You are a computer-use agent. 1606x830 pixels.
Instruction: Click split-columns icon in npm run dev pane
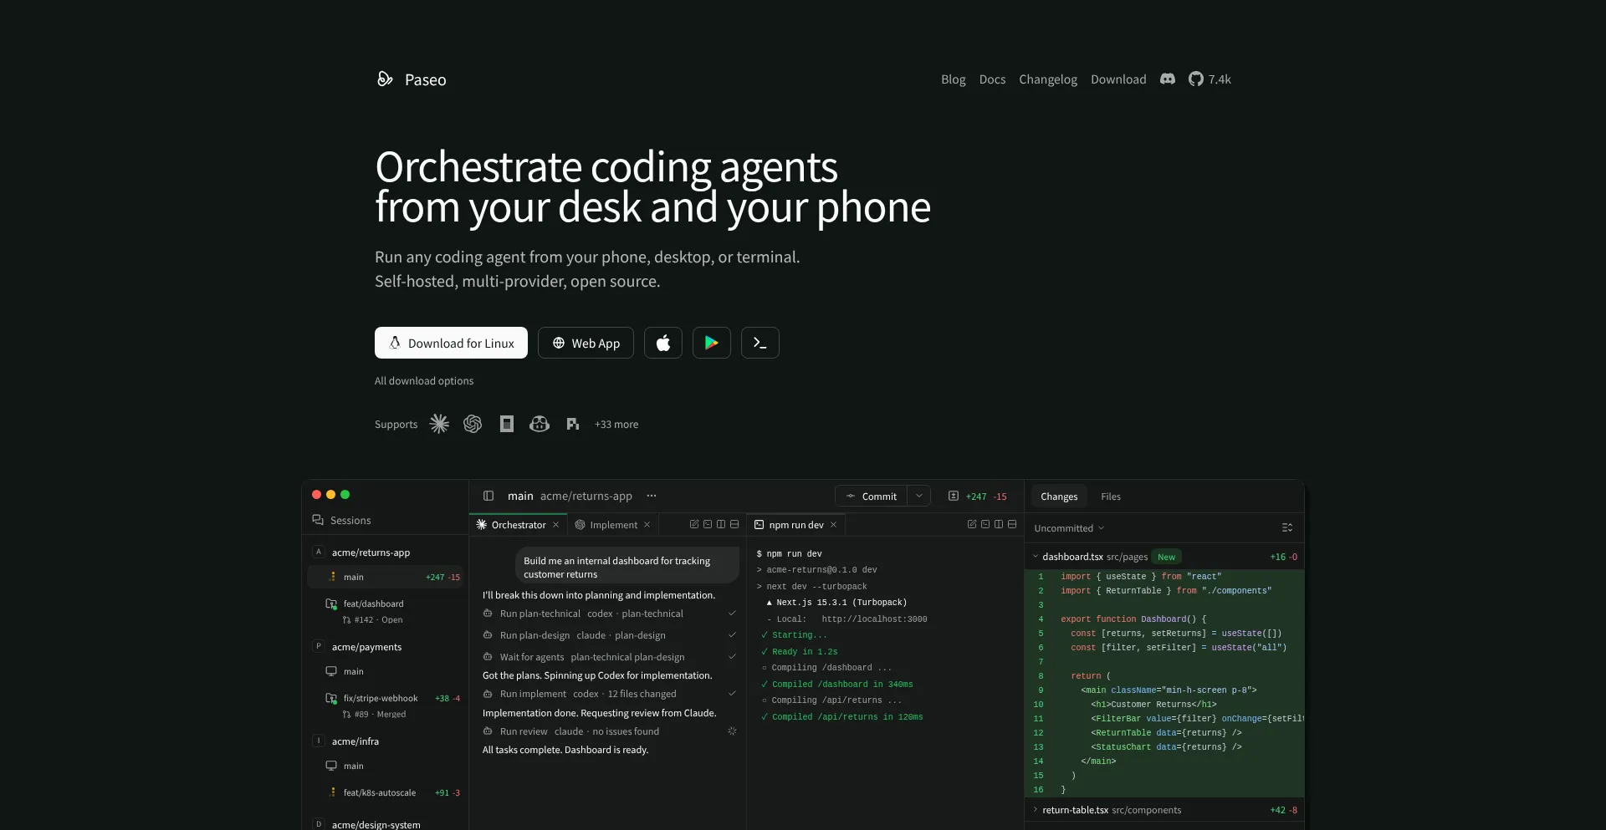[999, 524]
